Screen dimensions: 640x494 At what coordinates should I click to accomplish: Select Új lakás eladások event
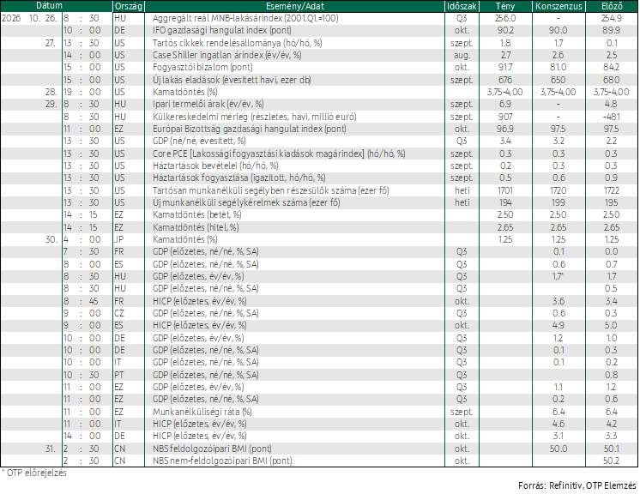pyautogui.click(x=232, y=80)
